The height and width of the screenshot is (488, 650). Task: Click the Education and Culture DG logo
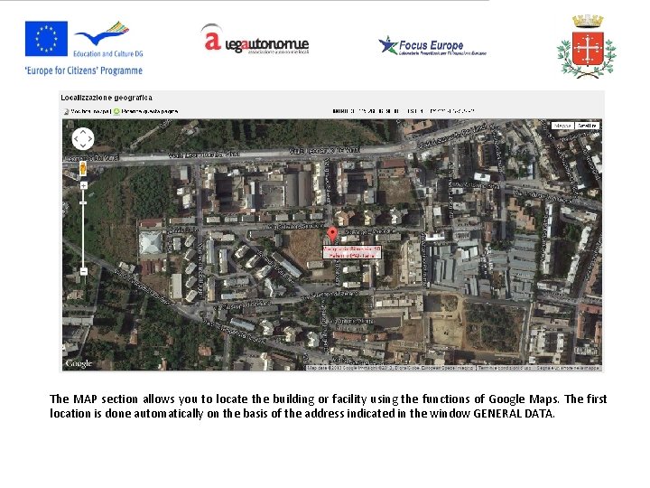coord(107,40)
